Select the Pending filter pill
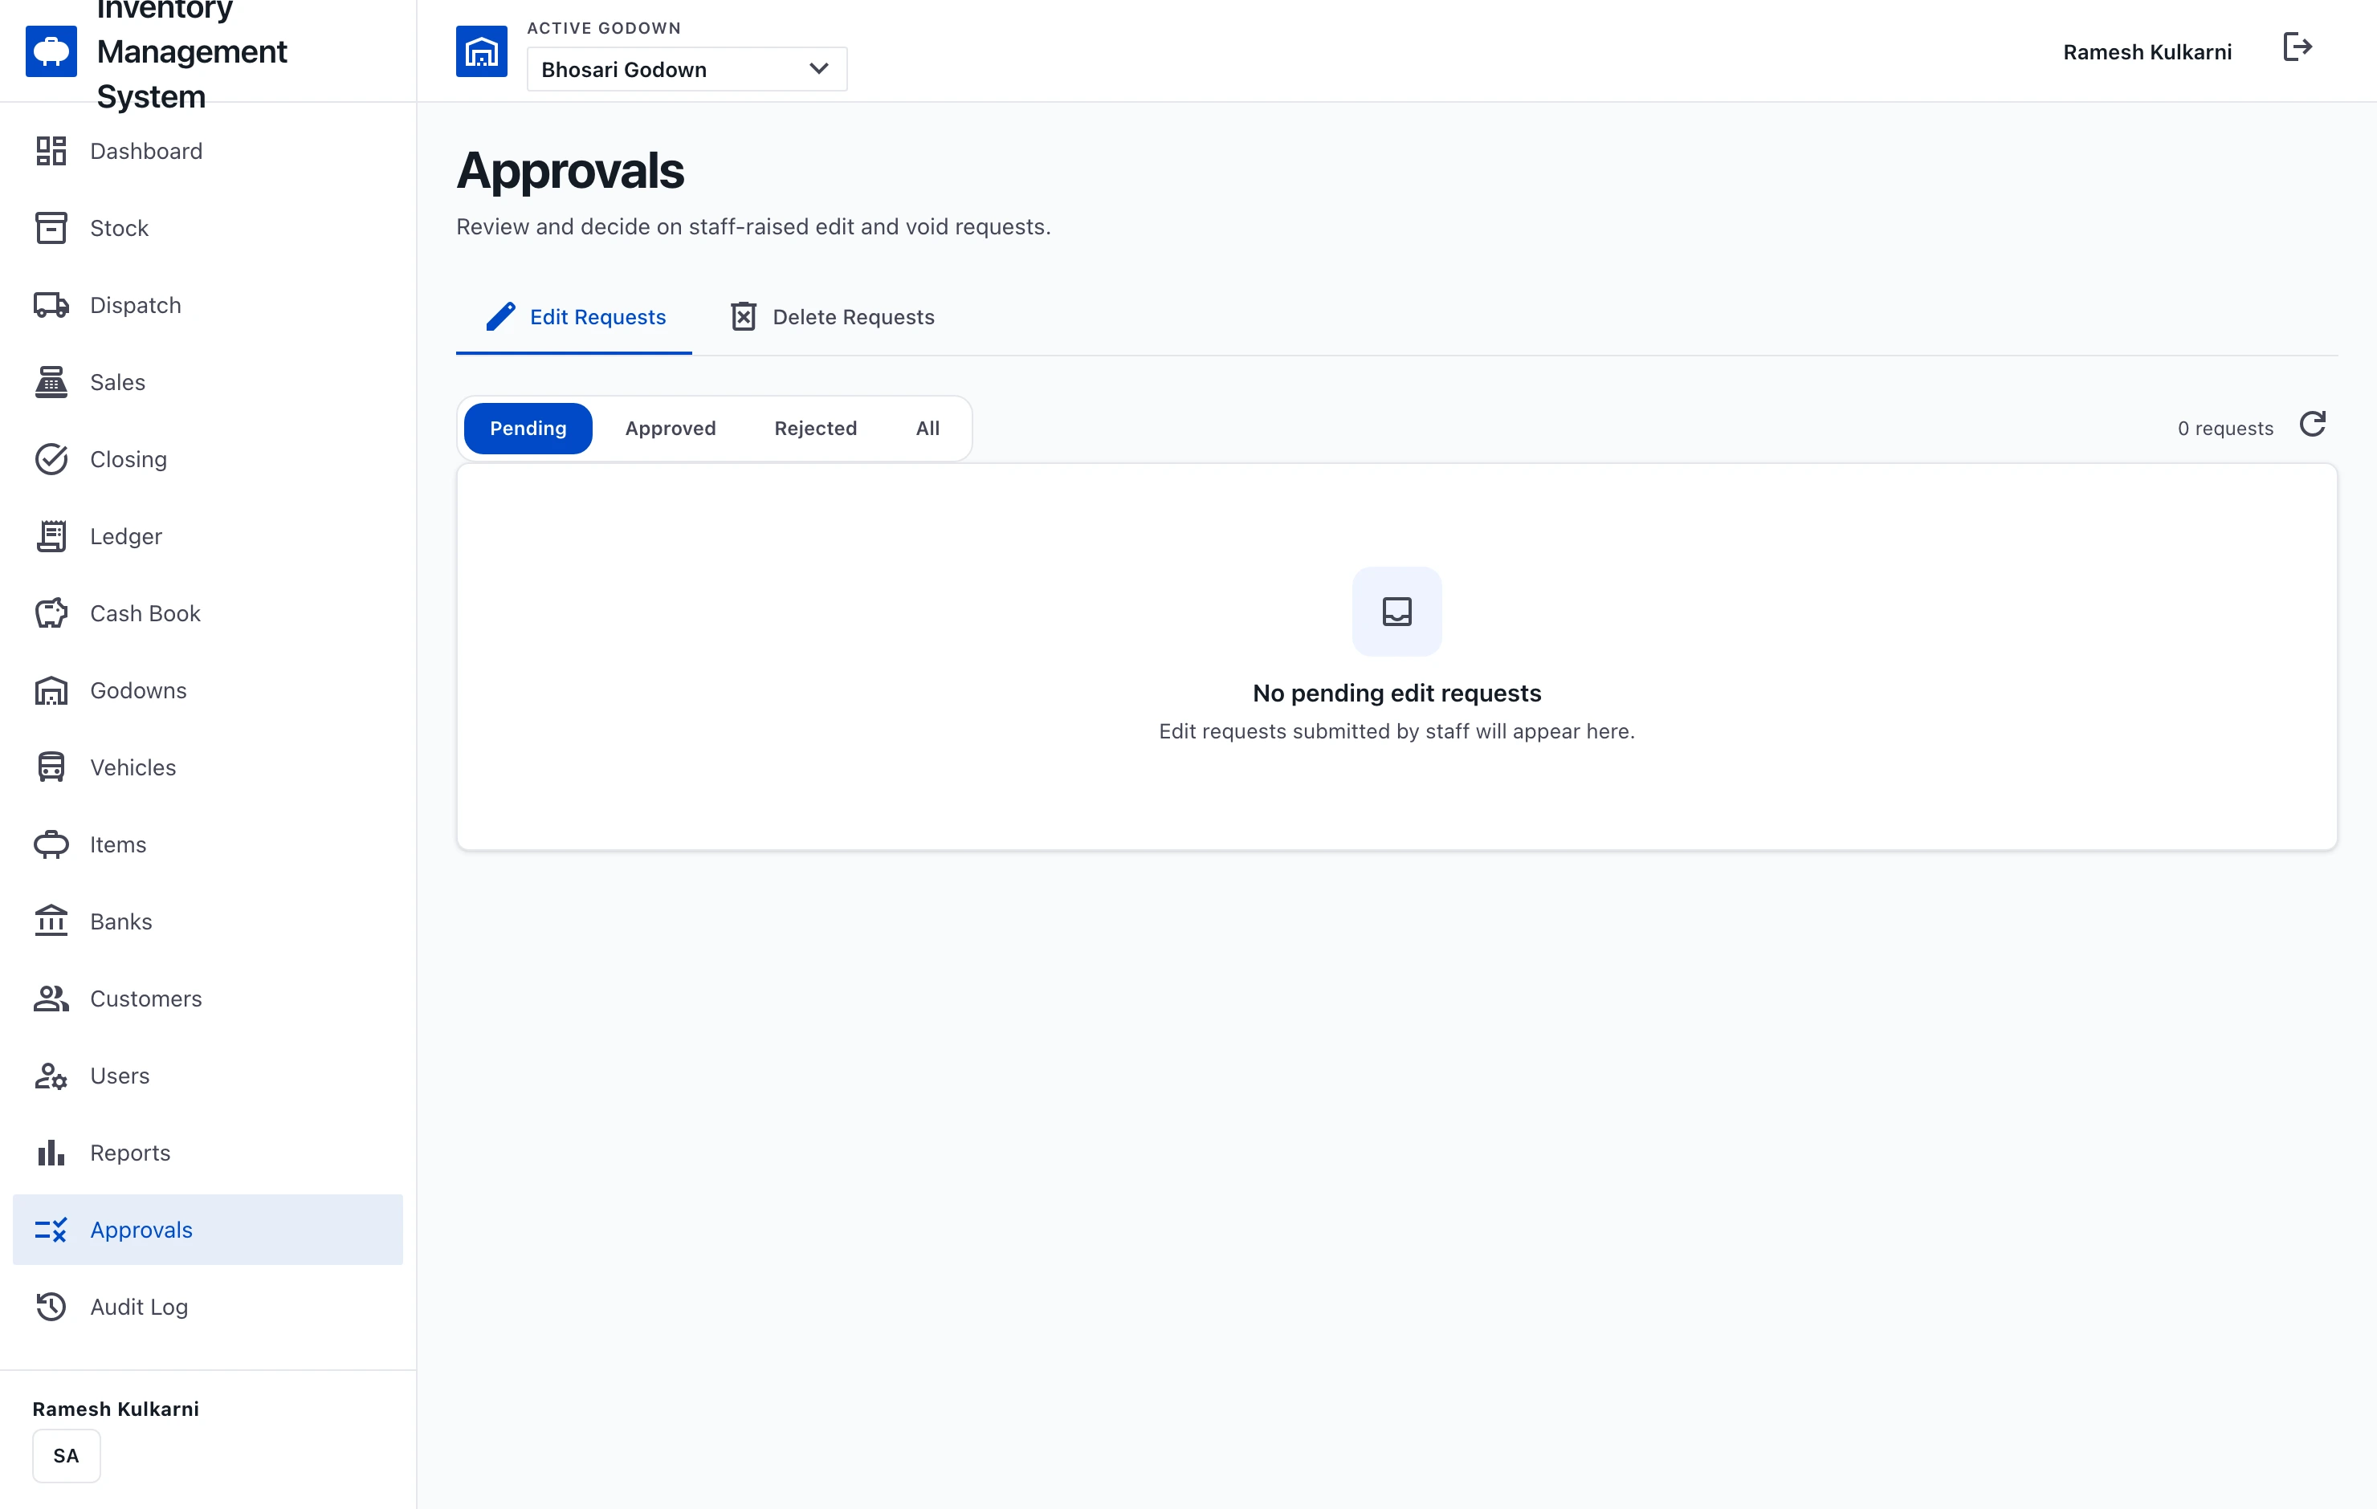The image size is (2377, 1509). [528, 429]
